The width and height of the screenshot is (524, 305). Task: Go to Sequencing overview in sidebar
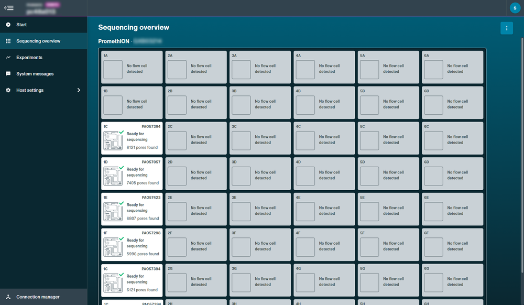point(43,41)
